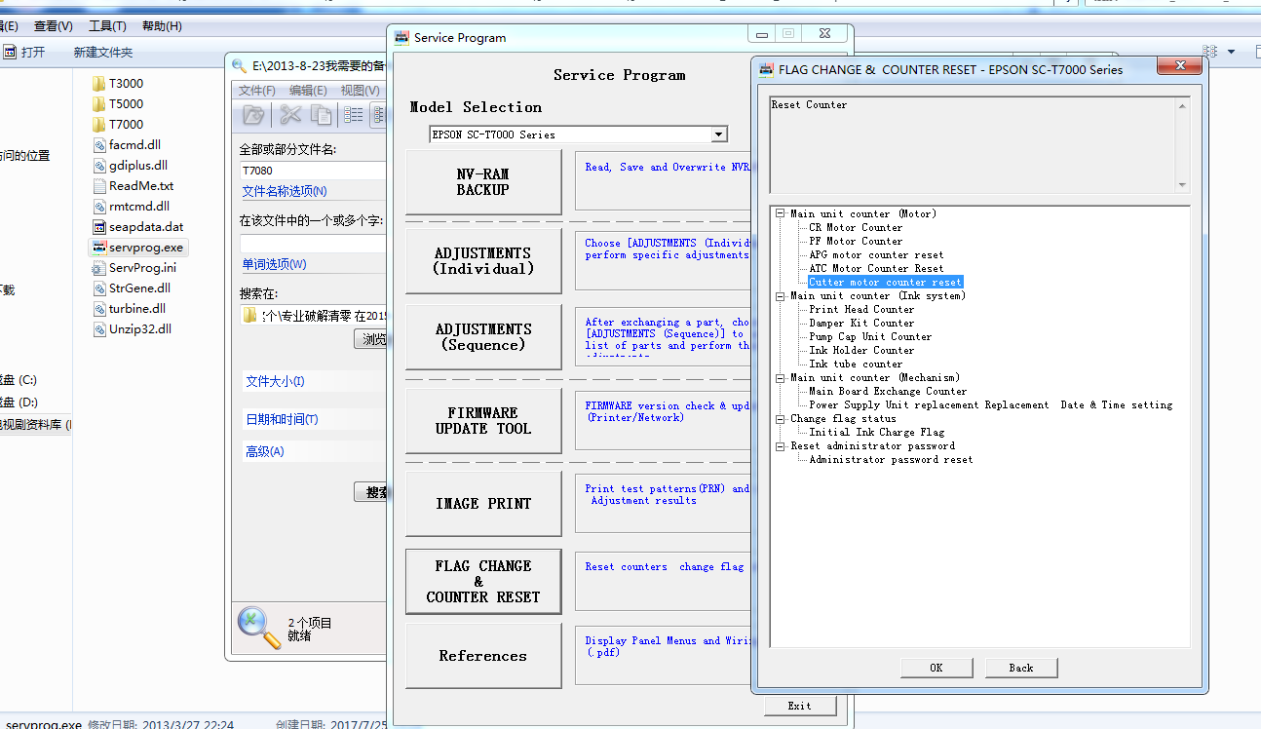Select the T3000 folder icon
Image resolution: width=1261 pixels, height=729 pixels.
coord(99,83)
